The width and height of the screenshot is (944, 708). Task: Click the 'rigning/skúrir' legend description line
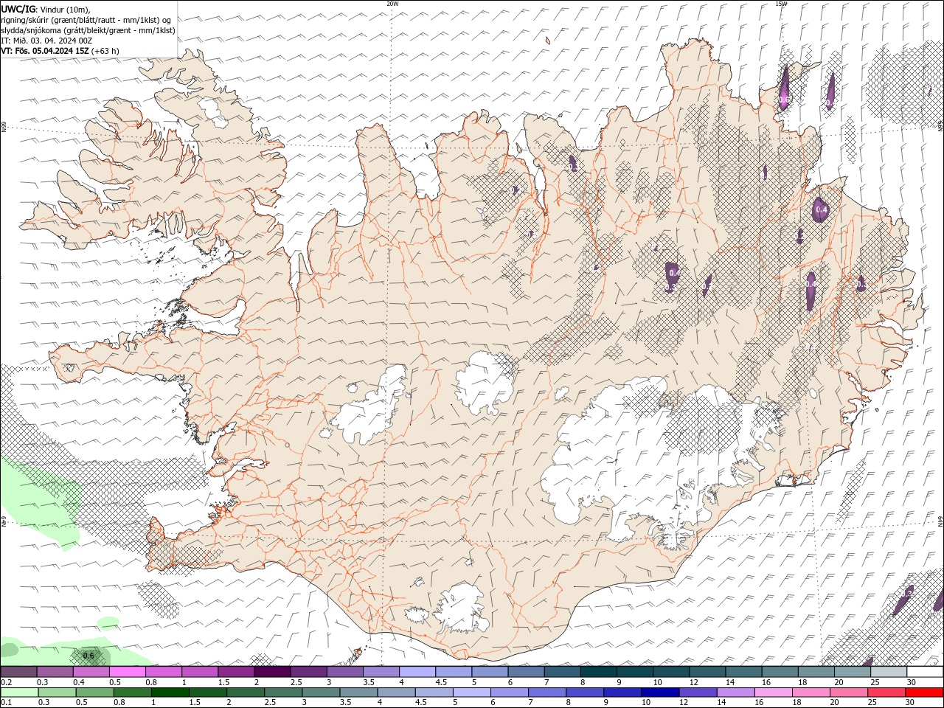pyautogui.click(x=86, y=20)
